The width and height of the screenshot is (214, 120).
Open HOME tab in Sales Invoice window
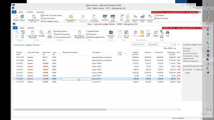pyautogui.click(x=21, y=12)
